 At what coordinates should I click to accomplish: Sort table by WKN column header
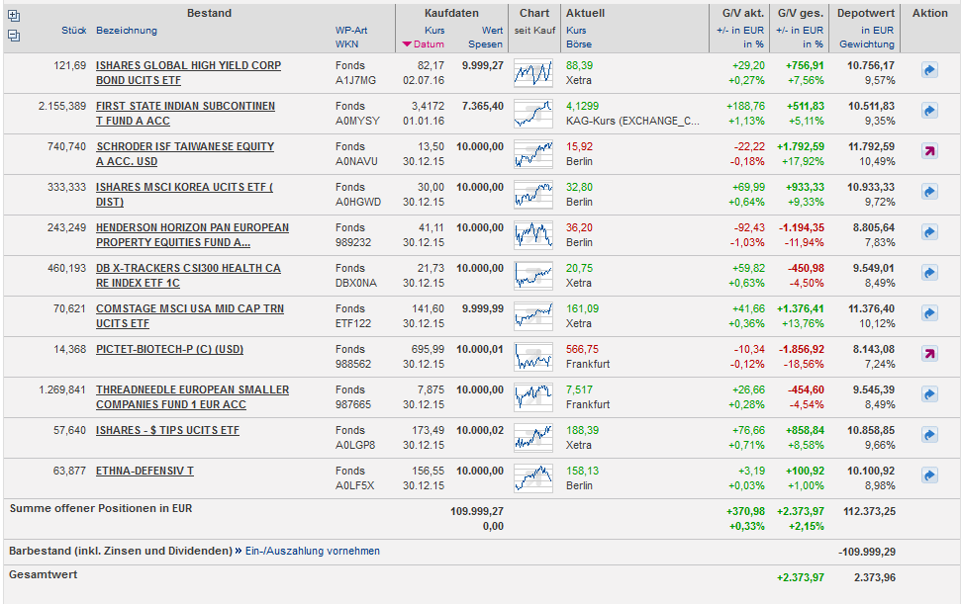[346, 44]
